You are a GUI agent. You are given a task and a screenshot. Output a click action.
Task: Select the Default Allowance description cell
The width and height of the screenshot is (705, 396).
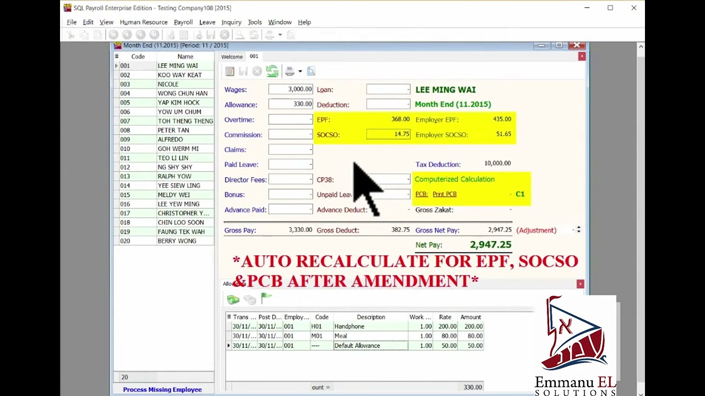click(x=371, y=345)
